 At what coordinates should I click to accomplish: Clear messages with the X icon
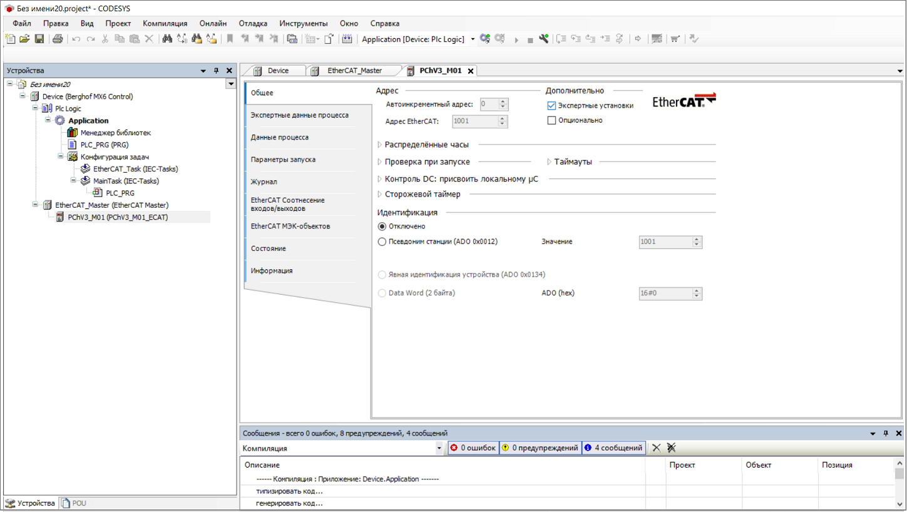(x=656, y=448)
